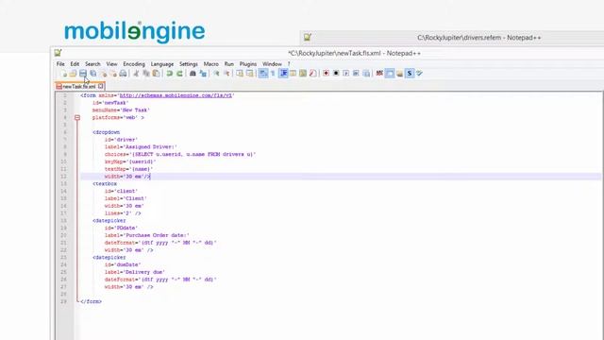Redo edit via toolbar arrow
The height and width of the screenshot is (340, 604).
coord(179,74)
